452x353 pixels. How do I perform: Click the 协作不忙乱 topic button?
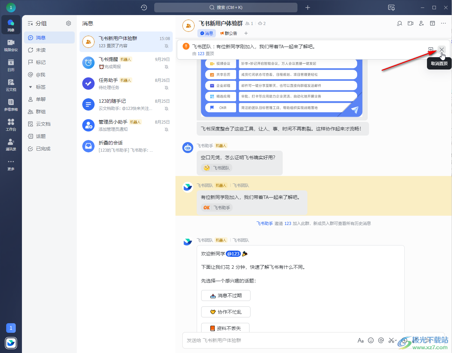click(x=226, y=312)
